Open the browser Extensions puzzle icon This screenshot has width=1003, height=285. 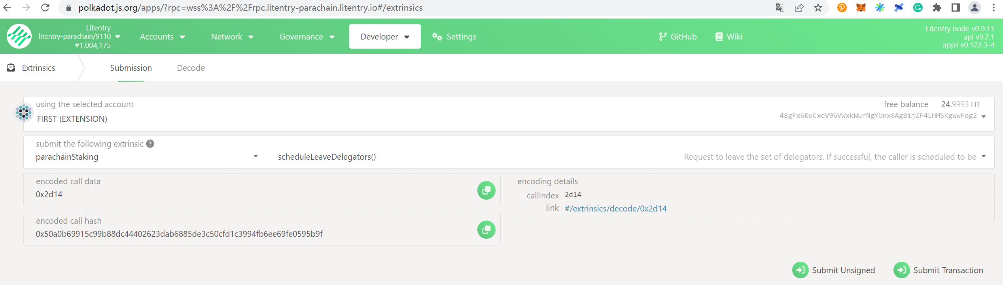tap(937, 8)
